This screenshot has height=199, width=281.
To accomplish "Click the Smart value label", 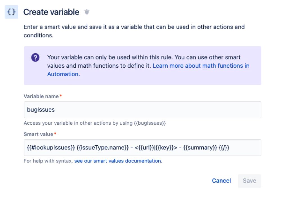I will coord(38,134).
